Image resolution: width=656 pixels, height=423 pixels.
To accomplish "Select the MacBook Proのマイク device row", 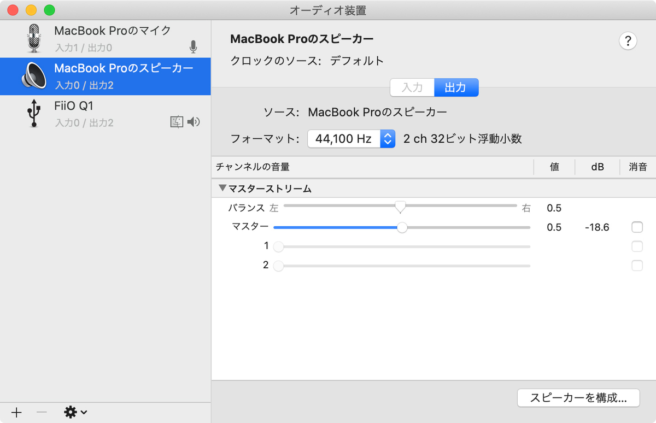I will click(x=106, y=39).
